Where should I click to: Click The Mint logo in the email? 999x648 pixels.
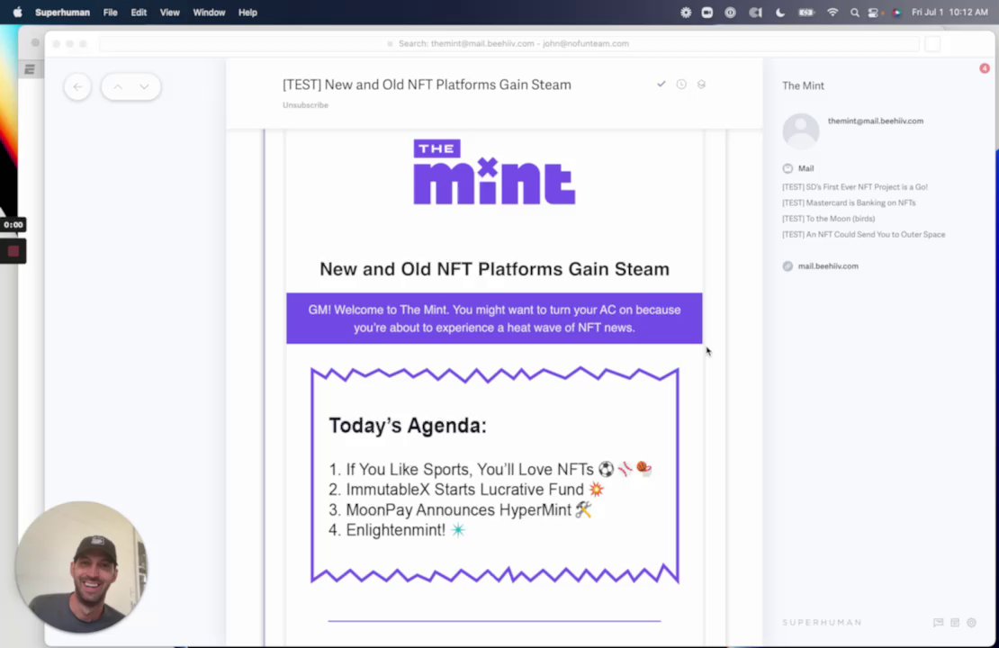pyautogui.click(x=494, y=172)
